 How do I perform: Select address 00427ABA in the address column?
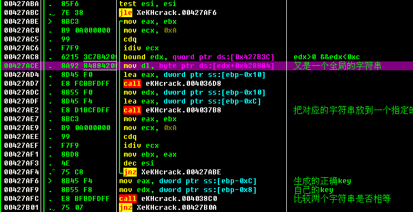(21, 4)
